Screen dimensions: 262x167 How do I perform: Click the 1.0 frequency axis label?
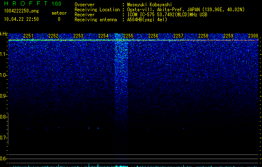point(3,75)
